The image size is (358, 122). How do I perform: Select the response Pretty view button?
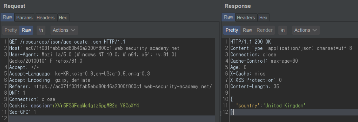(x=232, y=30)
